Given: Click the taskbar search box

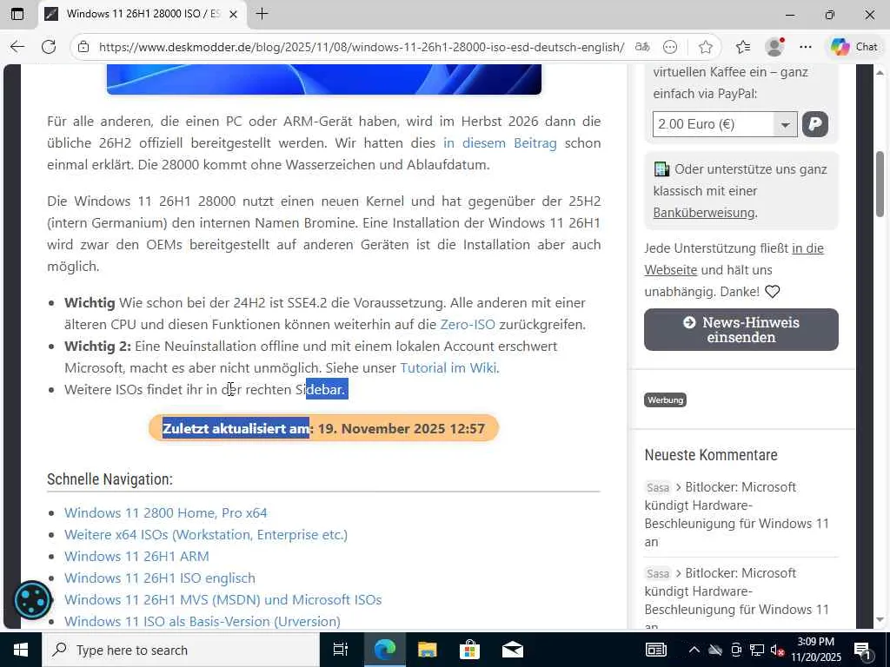Looking at the screenshot, I should tap(181, 650).
